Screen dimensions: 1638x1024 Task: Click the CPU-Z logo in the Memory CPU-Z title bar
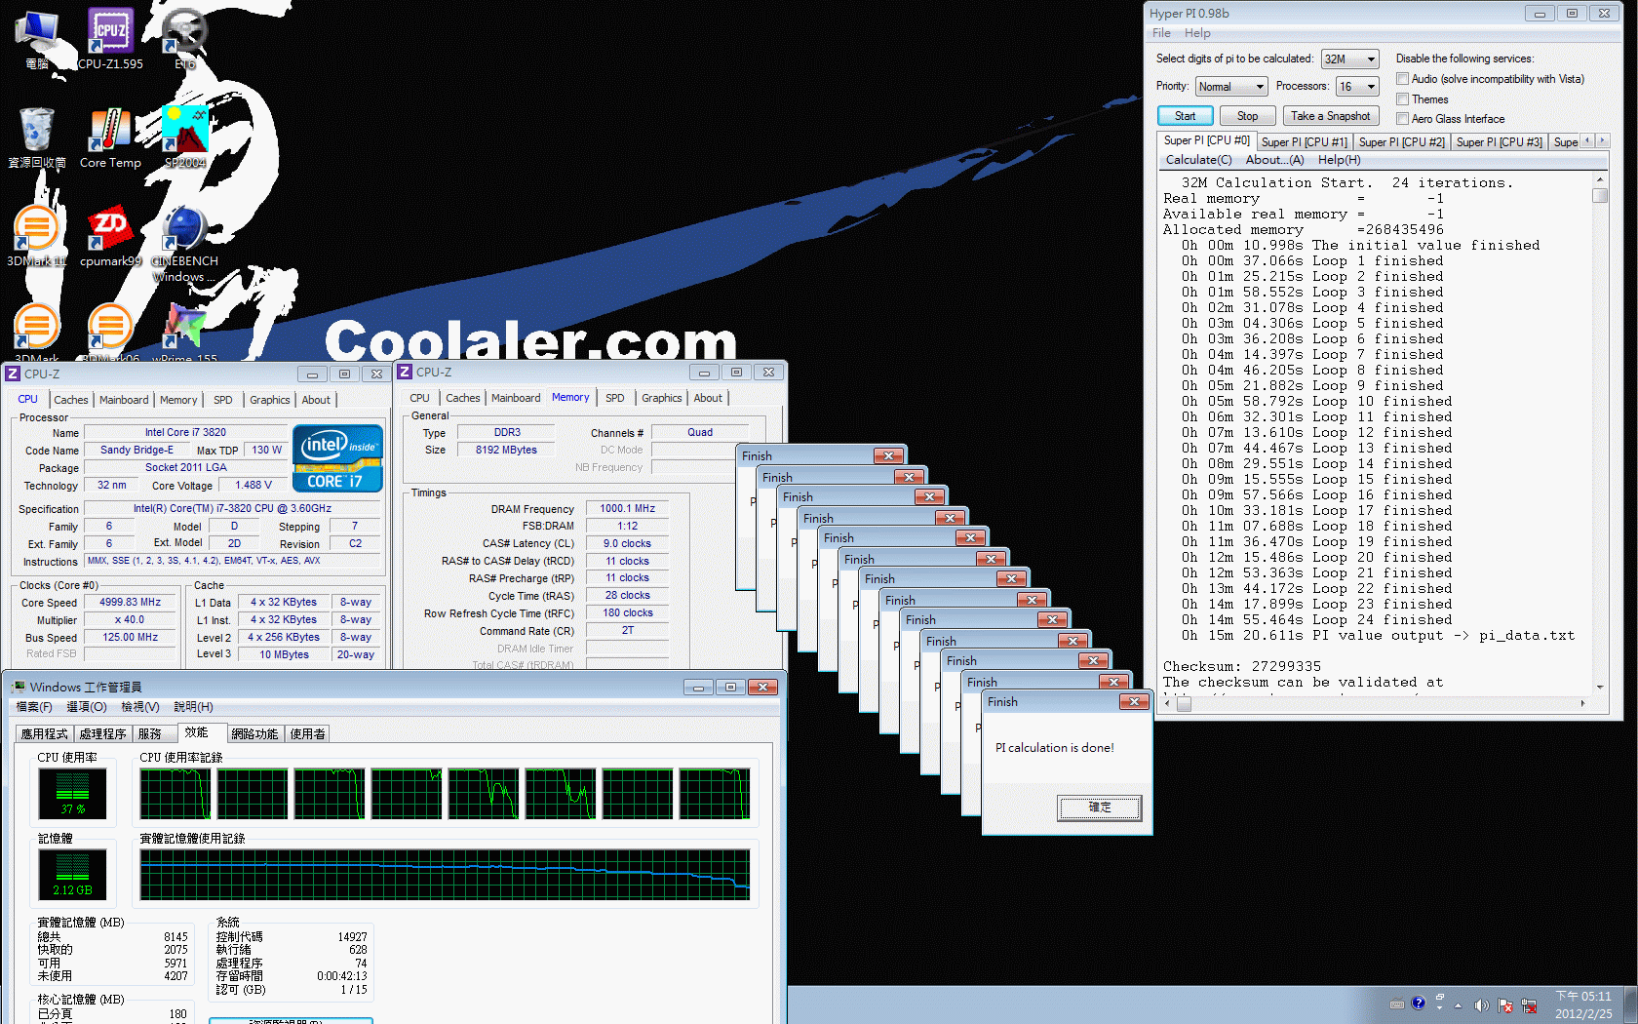click(x=405, y=372)
